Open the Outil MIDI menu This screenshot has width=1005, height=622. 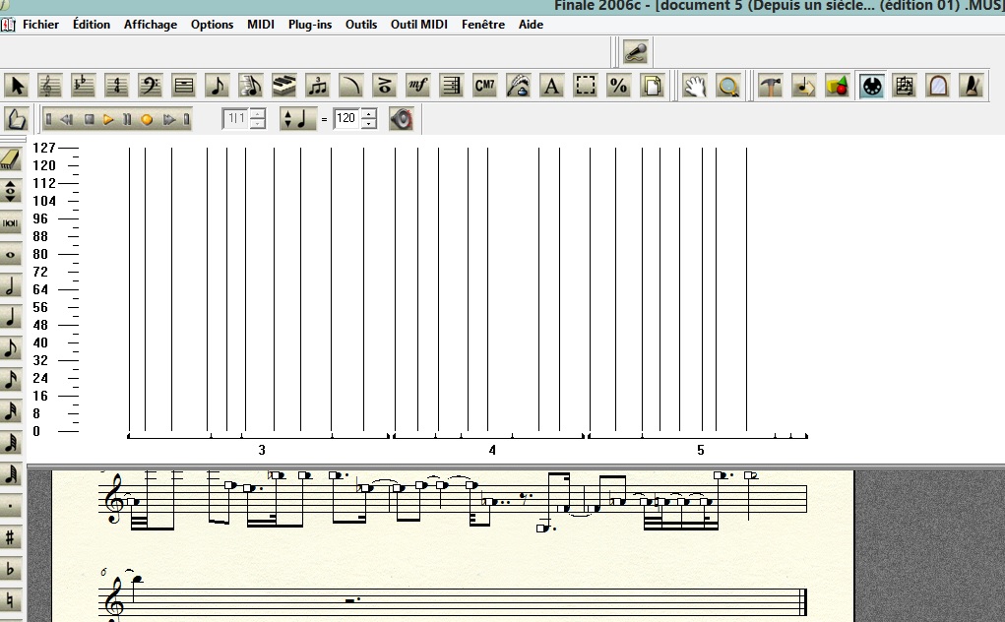419,25
